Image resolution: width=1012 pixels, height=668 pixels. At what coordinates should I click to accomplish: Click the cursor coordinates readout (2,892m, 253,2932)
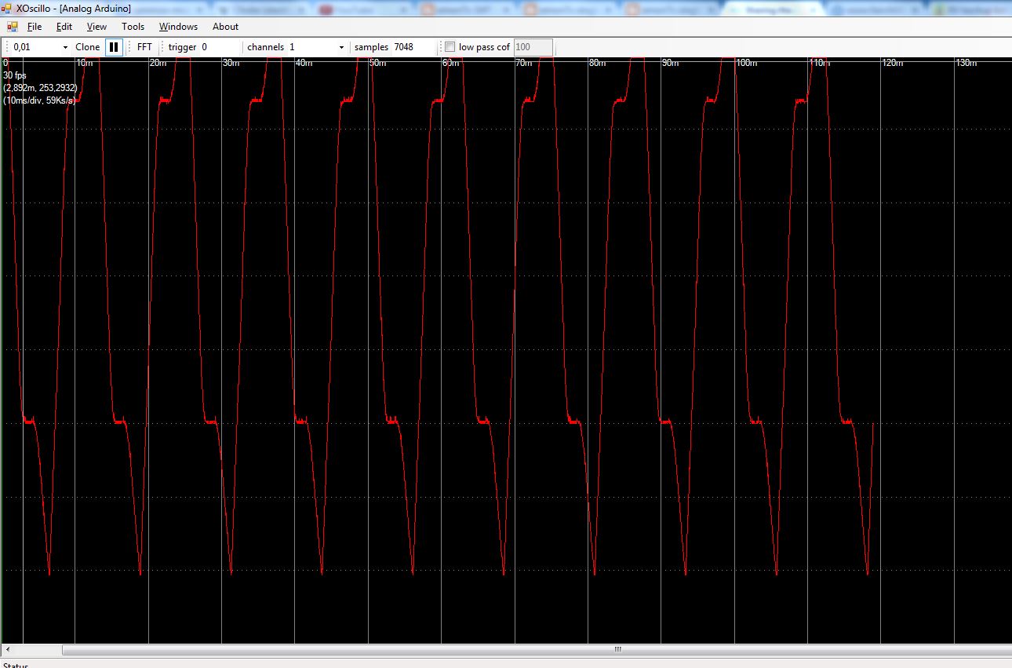click(x=40, y=88)
